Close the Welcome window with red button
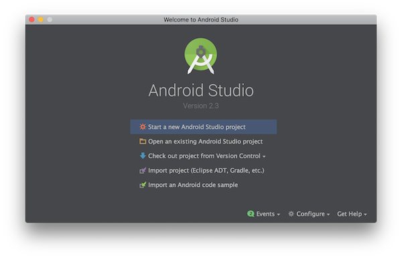This screenshot has width=402, height=259. tap(31, 19)
